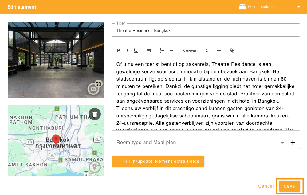Toggle italic formatting in editor toolbar
Image resolution: width=307 pixels, height=195 pixels.
(127, 51)
